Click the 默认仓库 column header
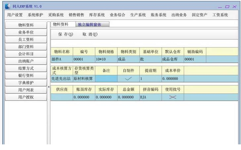 pos(173,52)
